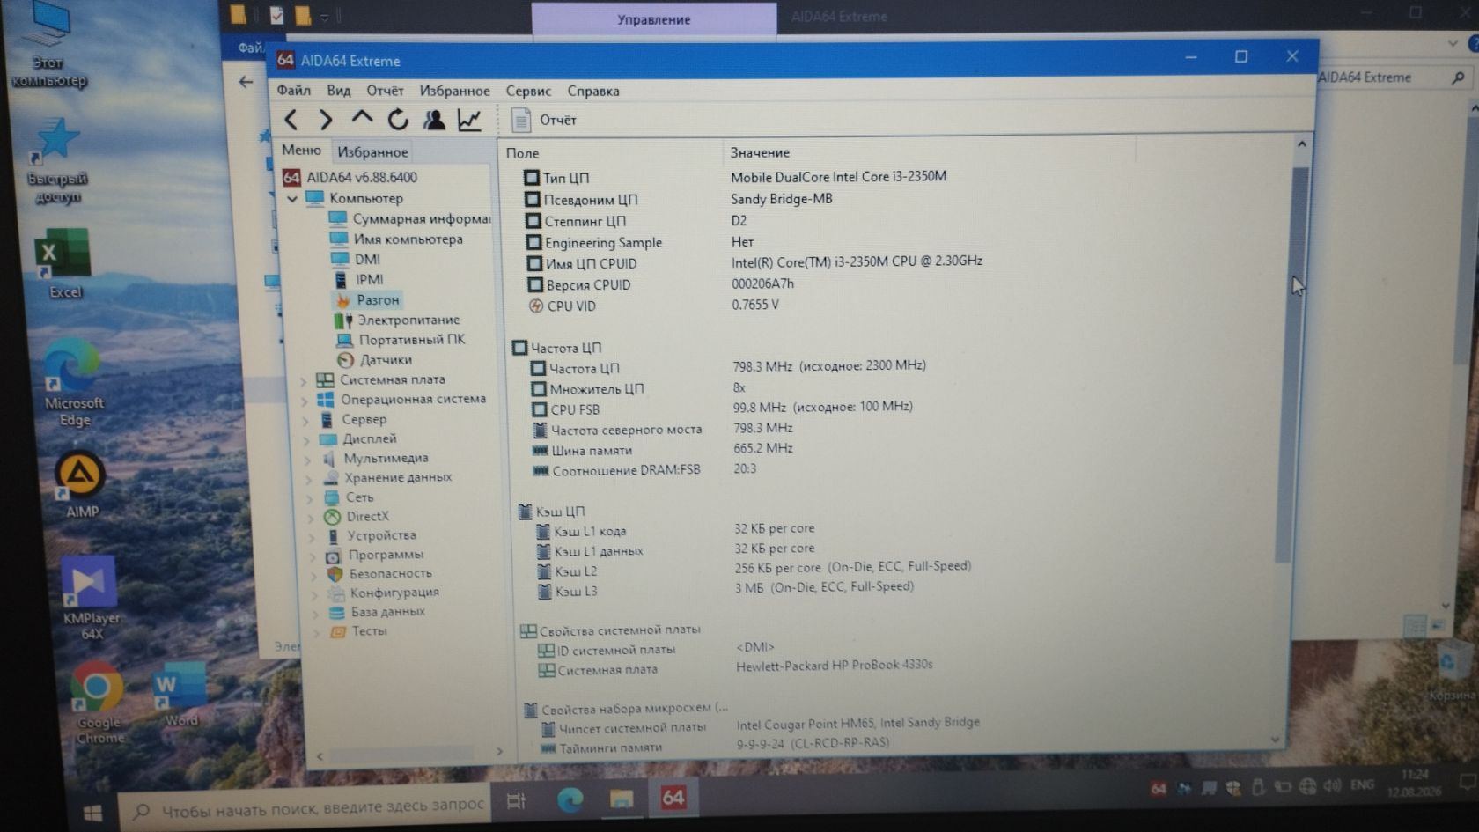Refresh the AIDA64 page
This screenshot has width=1479, height=832.
coord(398,120)
